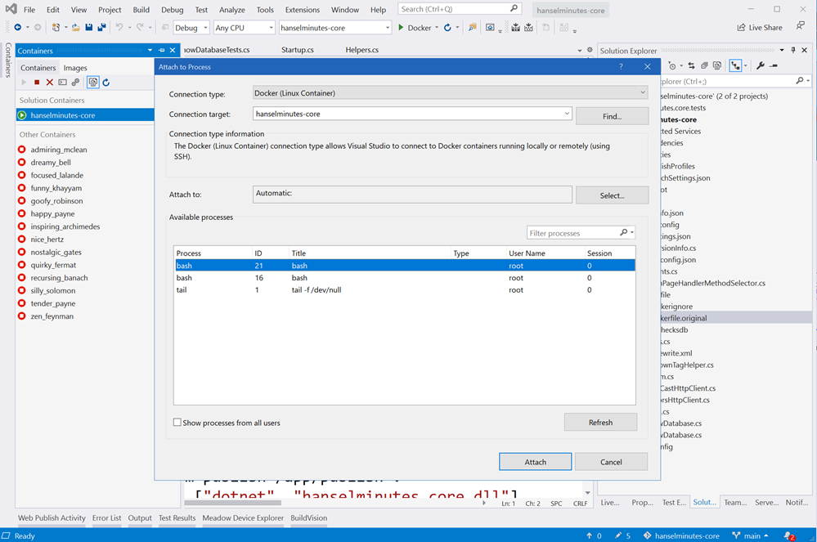The image size is (817, 542).
Task: Click the Select... button
Action: 613,195
